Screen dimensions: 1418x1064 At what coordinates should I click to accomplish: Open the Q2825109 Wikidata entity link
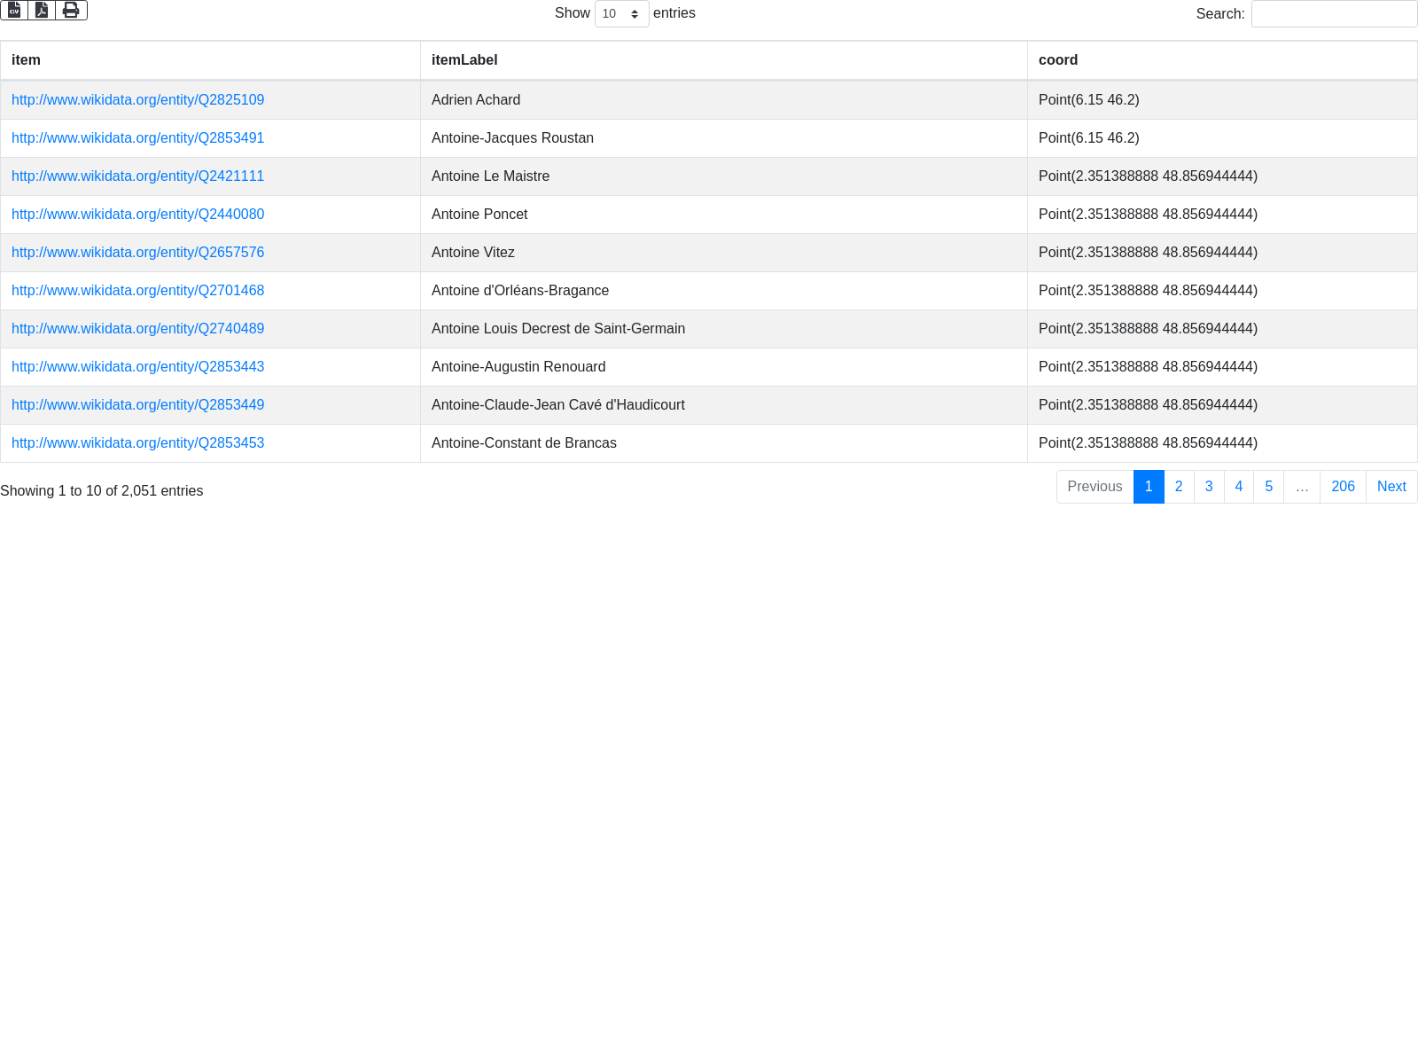(137, 100)
